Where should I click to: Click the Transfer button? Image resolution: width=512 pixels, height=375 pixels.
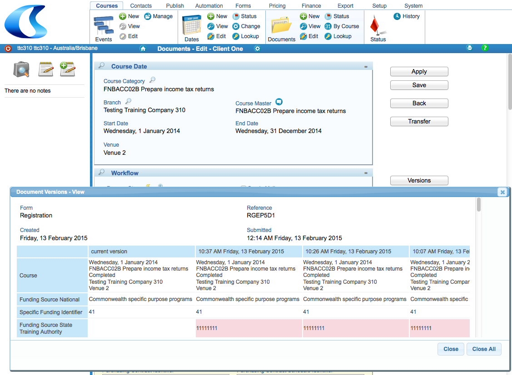tap(419, 121)
